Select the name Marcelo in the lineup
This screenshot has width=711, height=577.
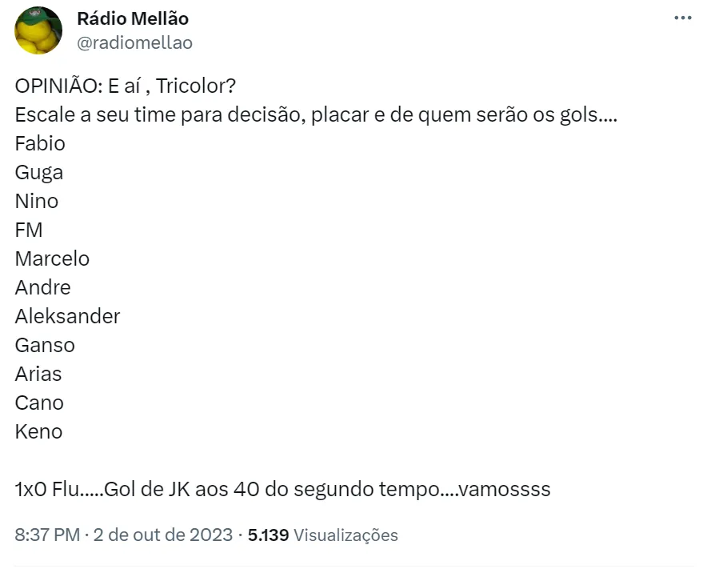[52, 258]
